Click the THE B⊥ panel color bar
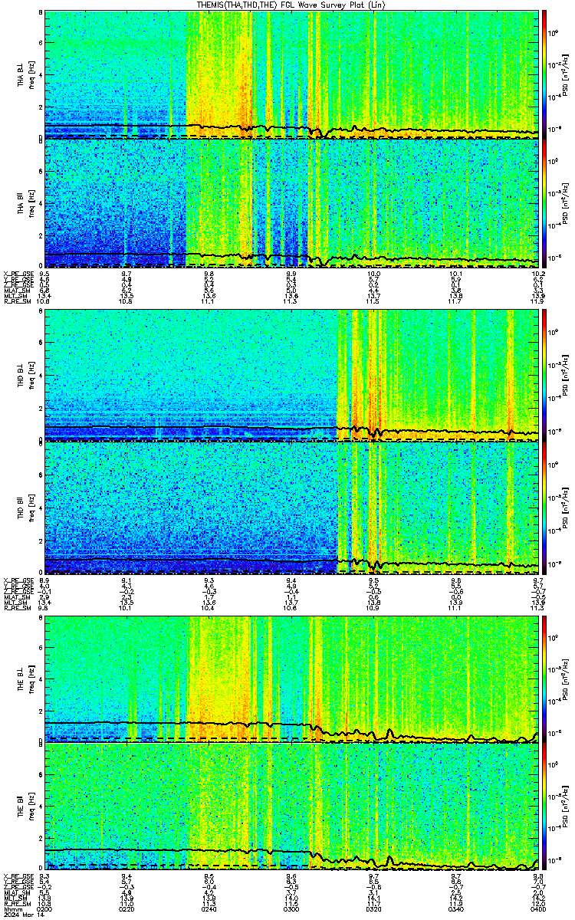This screenshot has width=575, height=920. coord(545,678)
